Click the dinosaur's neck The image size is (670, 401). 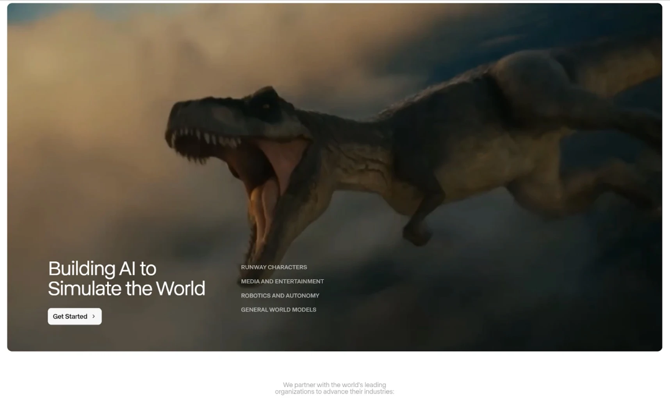tap(351, 148)
